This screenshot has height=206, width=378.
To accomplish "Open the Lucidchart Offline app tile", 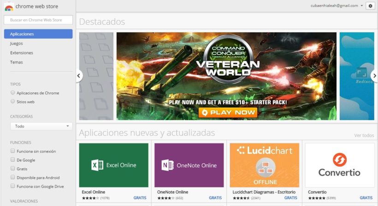I will (265, 165).
